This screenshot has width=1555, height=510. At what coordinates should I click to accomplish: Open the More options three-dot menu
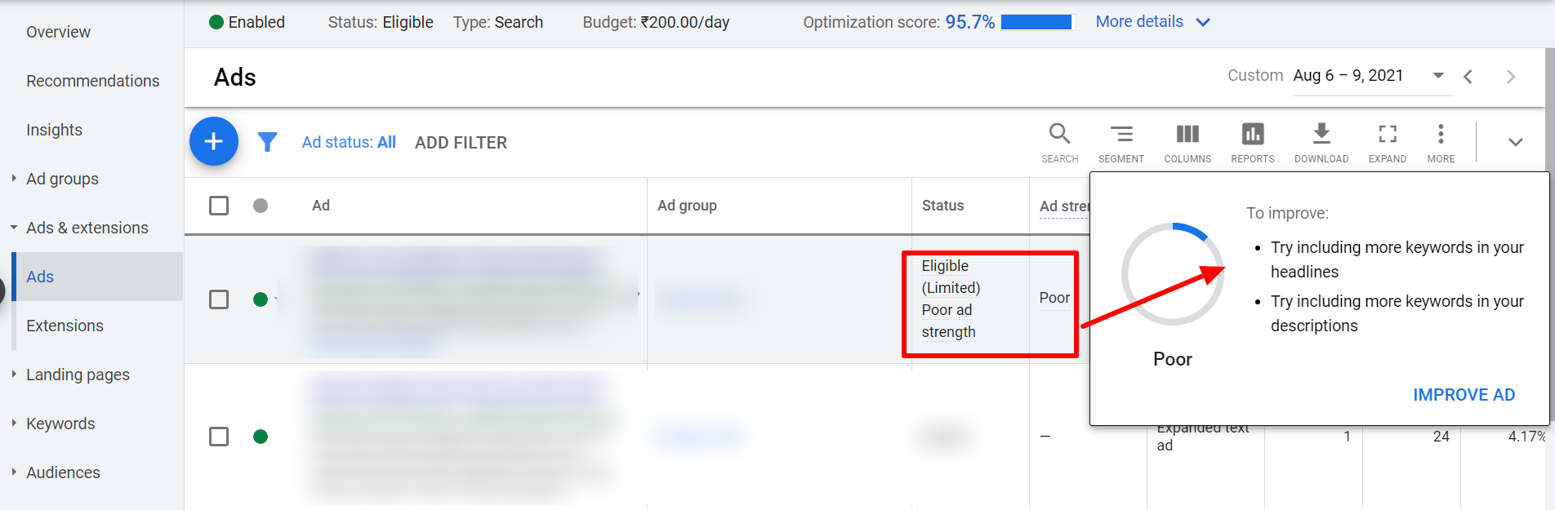click(x=1441, y=143)
